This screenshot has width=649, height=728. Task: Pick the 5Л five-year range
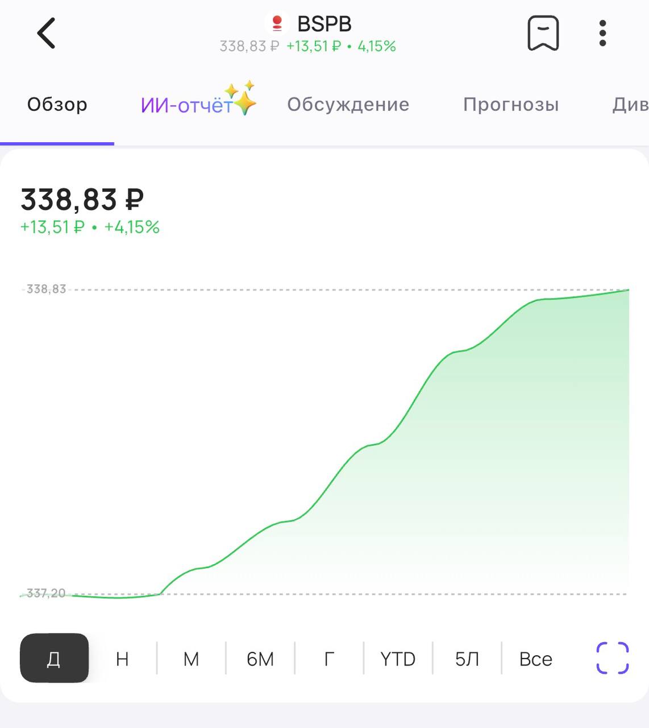click(x=467, y=659)
